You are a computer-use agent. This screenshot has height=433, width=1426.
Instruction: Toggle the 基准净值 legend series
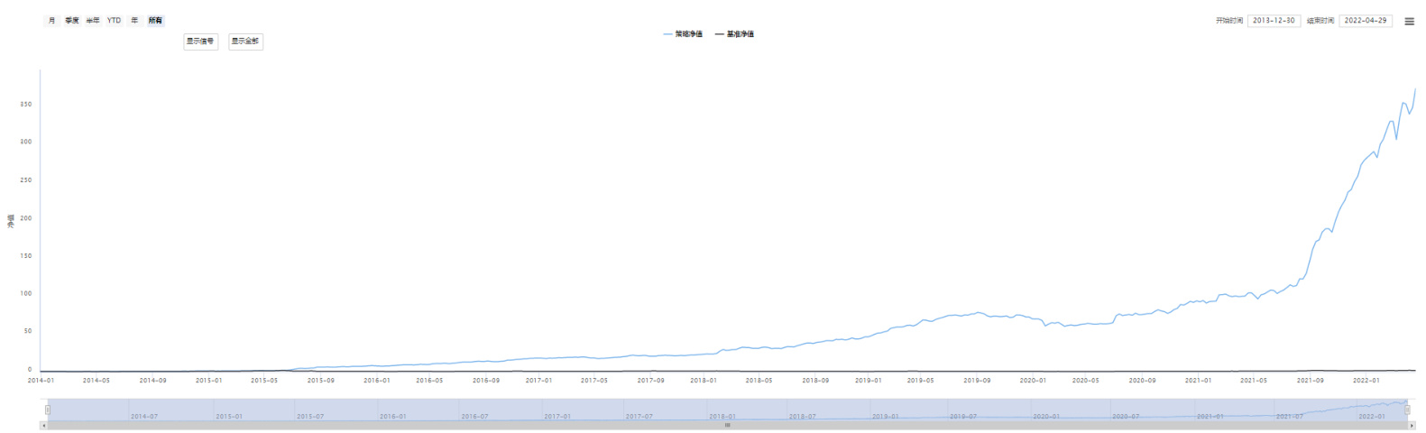click(x=734, y=34)
